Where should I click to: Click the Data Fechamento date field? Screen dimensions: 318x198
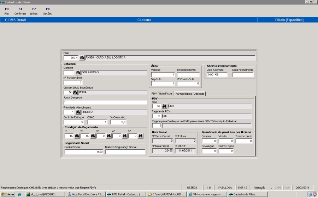pyautogui.click(x=243, y=75)
